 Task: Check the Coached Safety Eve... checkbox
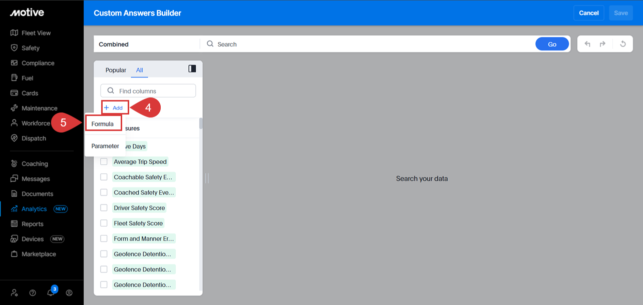click(x=104, y=192)
